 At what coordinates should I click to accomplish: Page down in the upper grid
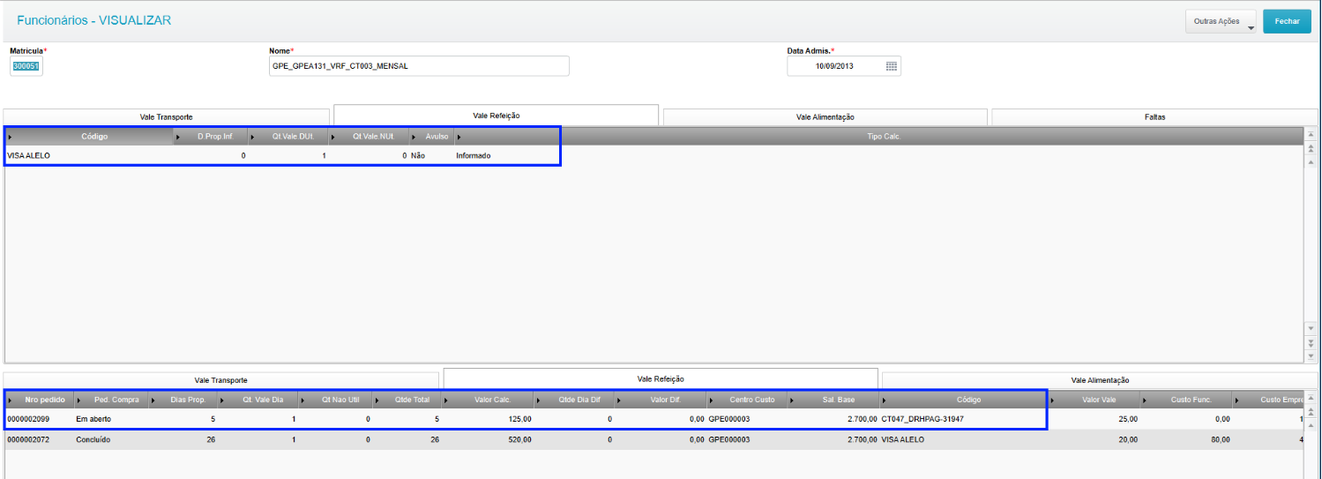point(1311,342)
